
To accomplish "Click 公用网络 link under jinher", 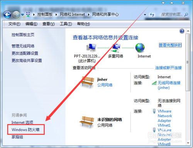I will click(x=105, y=85).
